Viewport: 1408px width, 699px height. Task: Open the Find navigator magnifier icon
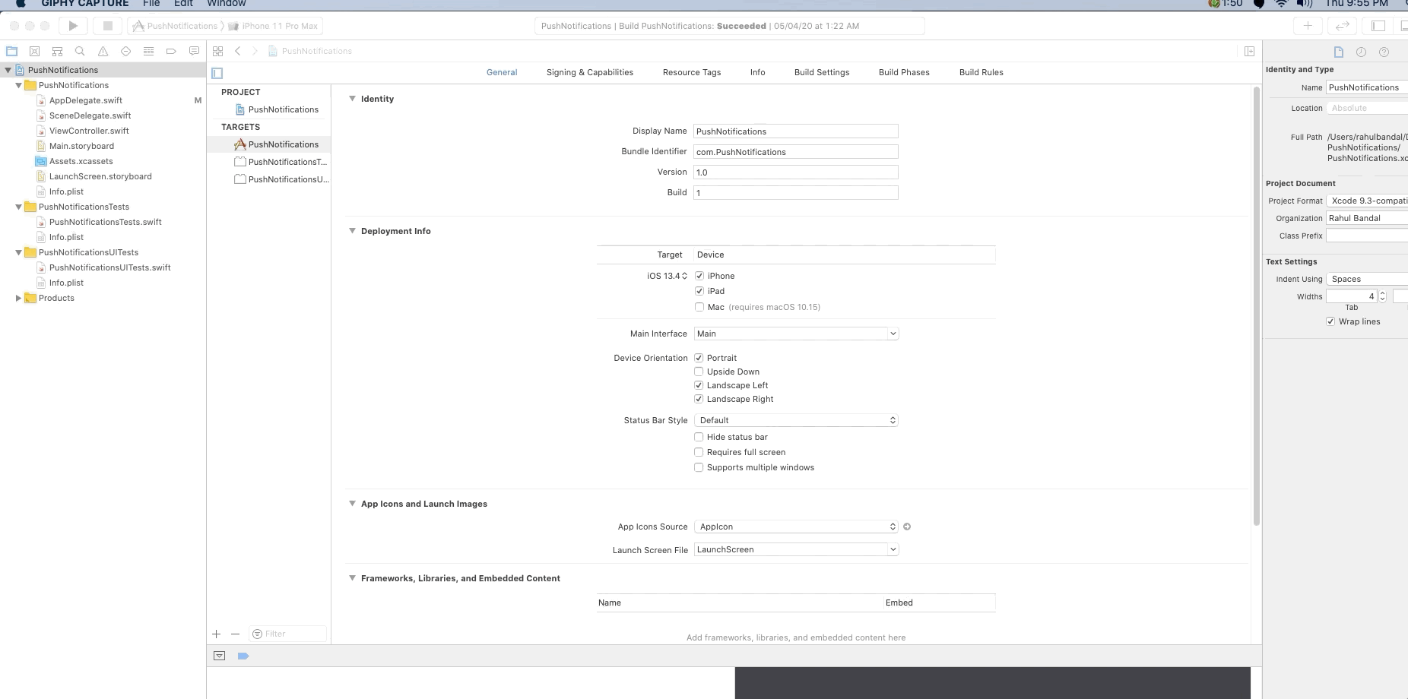(x=80, y=51)
